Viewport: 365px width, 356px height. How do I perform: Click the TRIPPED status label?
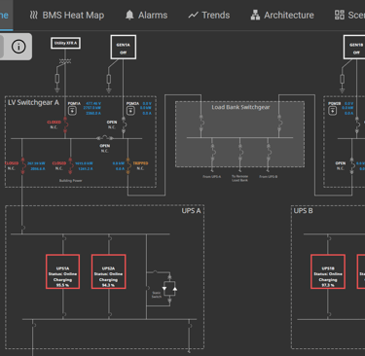coord(140,163)
